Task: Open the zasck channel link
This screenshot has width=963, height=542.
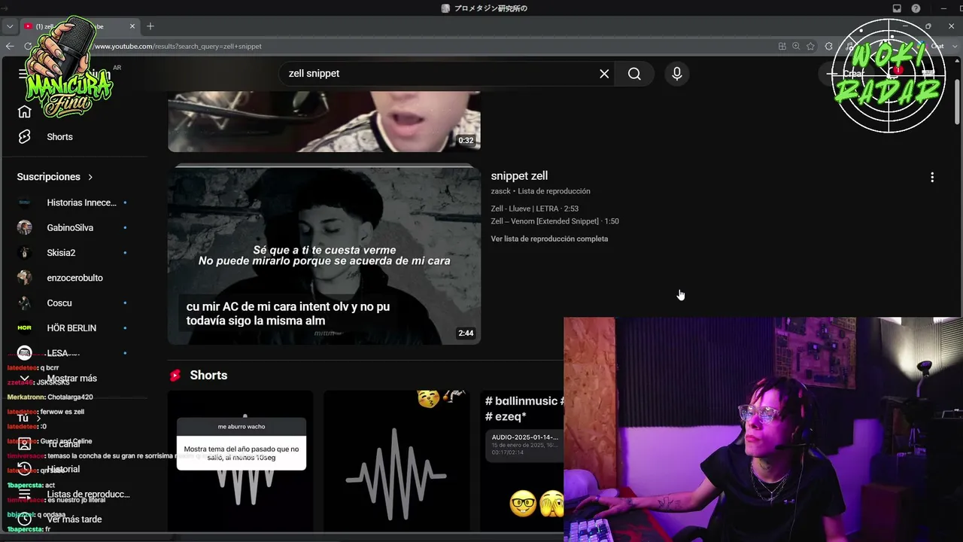Action: 501,191
